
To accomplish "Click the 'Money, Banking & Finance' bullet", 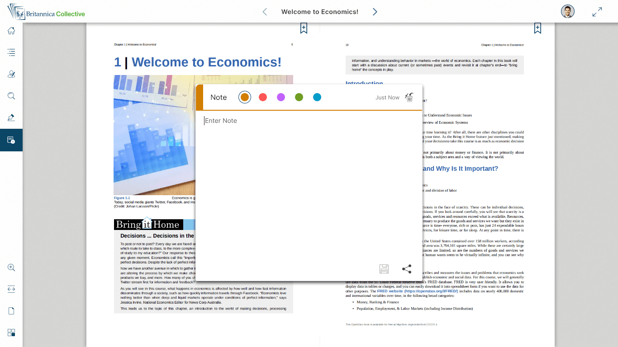I will (378, 302).
